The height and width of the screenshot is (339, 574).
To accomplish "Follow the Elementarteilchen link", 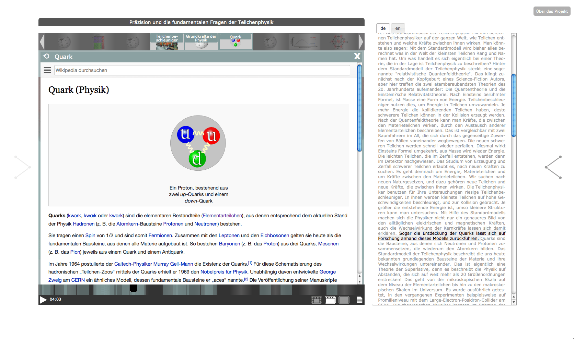I will click(x=222, y=216).
